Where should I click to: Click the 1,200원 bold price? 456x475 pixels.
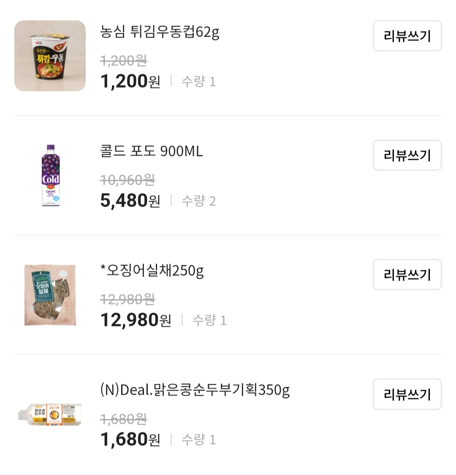click(130, 81)
